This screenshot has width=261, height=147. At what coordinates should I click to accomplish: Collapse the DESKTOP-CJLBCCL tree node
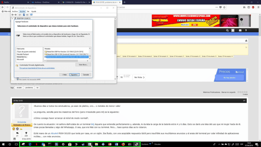[x=12, y=19]
